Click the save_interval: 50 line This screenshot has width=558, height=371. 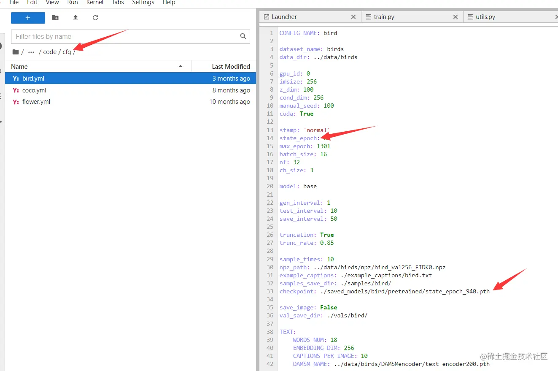click(x=308, y=219)
